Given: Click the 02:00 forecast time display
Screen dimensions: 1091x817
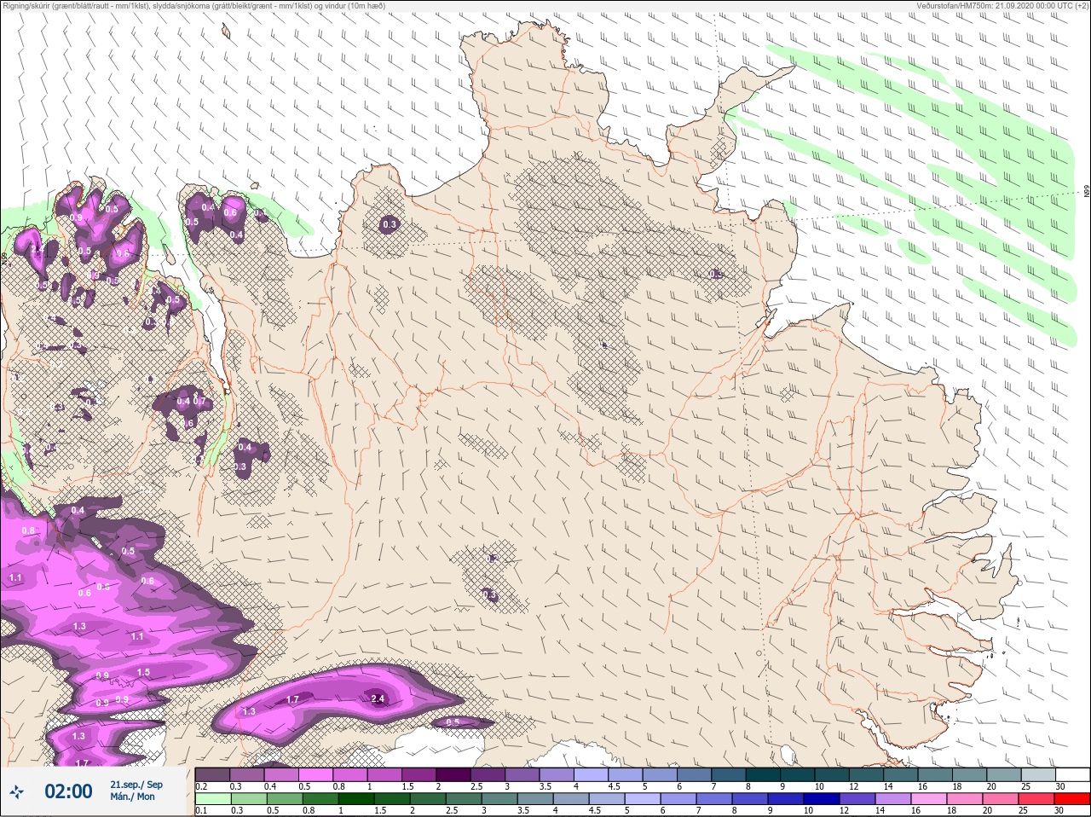Looking at the screenshot, I should pyautogui.click(x=68, y=791).
